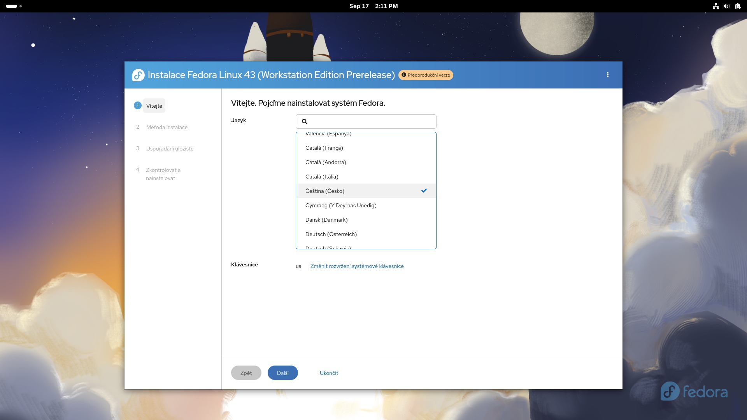Click the Další button
747x420 pixels.
coord(283,373)
